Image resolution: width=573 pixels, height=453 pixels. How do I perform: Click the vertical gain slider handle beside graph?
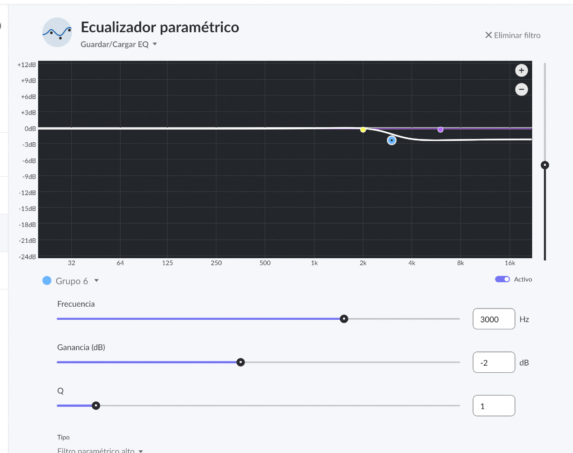[545, 165]
